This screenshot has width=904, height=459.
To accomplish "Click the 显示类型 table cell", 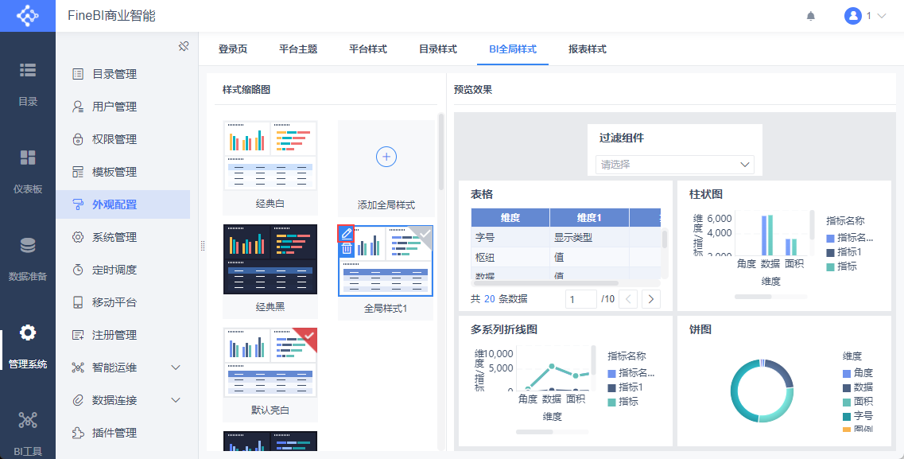I will click(589, 237).
